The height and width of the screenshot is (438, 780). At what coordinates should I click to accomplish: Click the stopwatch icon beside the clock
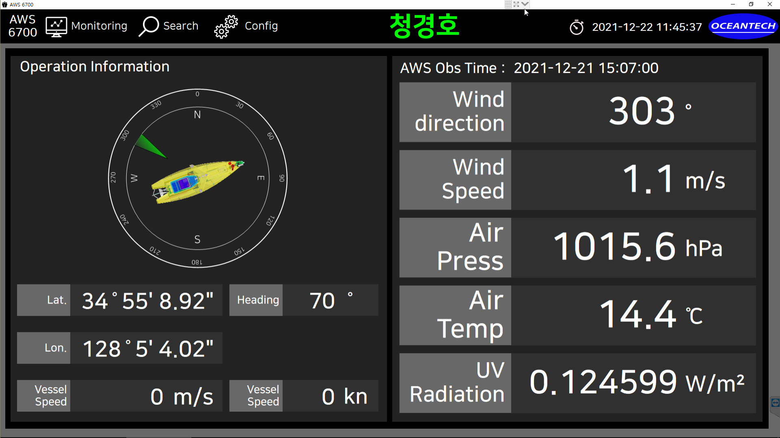click(576, 27)
